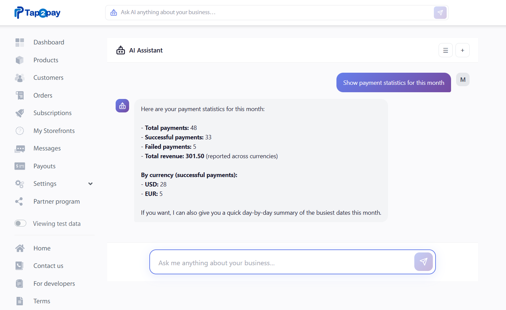
Task: Click the Dashboard grid icon
Action: click(20, 42)
